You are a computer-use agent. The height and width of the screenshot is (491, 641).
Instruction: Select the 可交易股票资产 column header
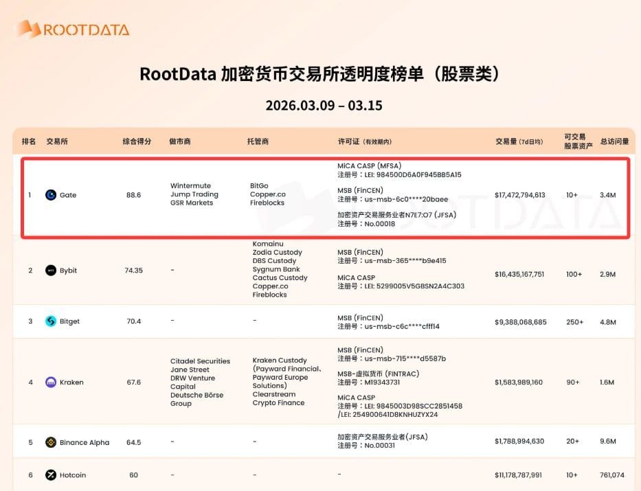(x=578, y=141)
